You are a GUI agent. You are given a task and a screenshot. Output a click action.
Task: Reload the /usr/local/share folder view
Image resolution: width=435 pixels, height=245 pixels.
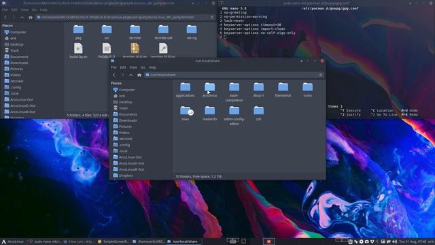tap(321, 75)
